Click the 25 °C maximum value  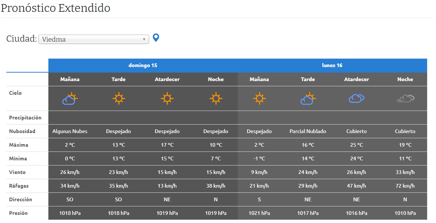tap(357, 145)
